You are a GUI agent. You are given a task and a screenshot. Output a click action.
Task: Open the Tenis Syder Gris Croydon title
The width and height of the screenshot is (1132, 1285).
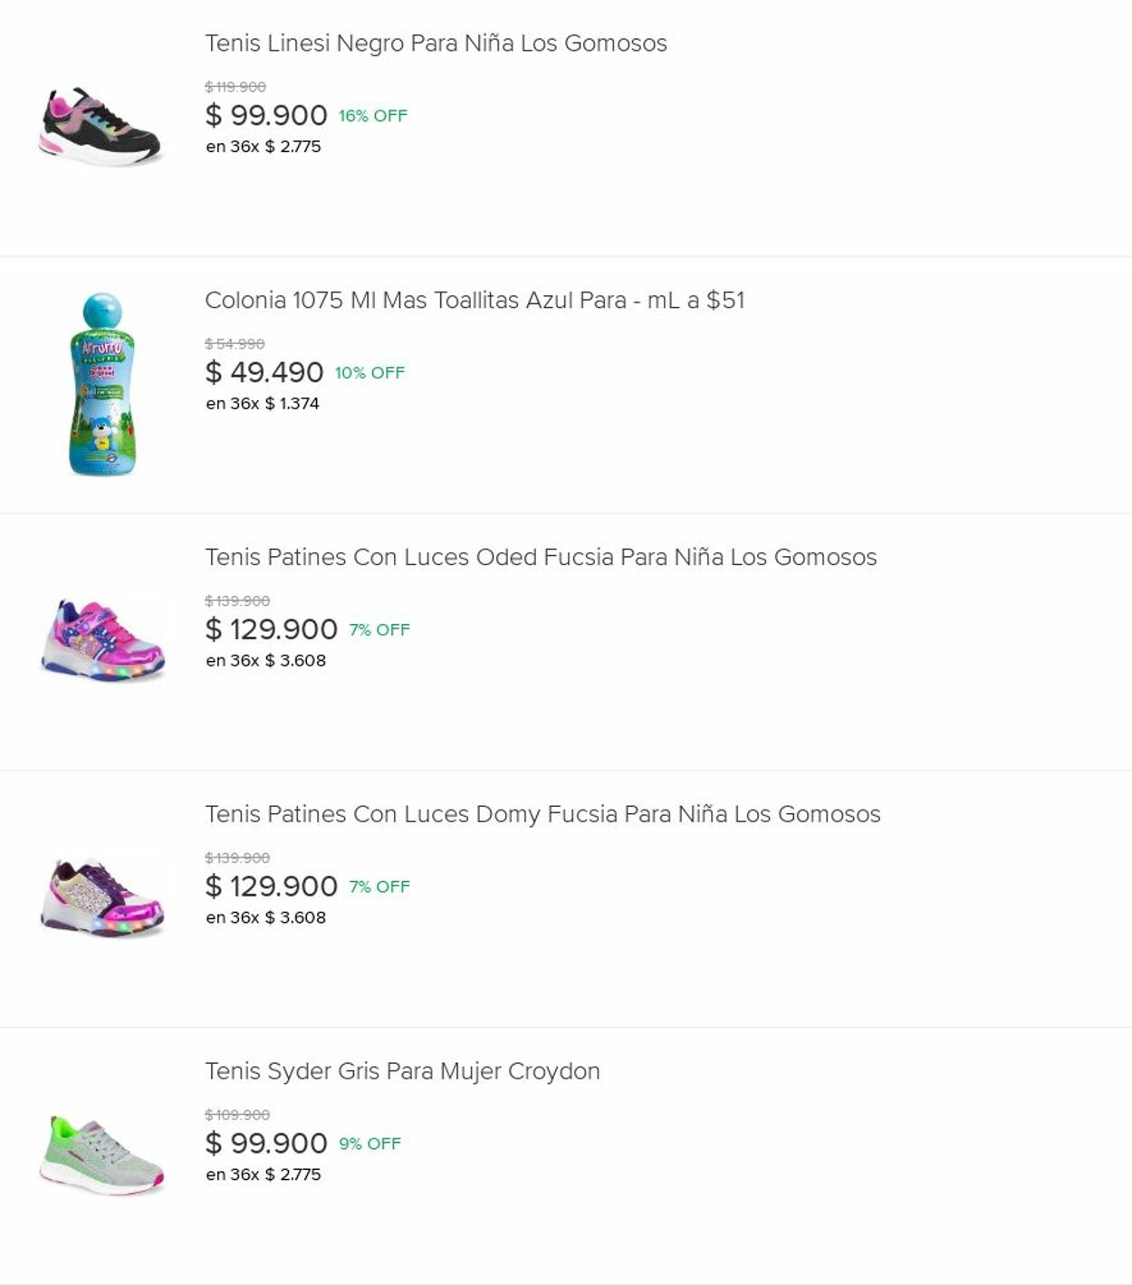pyautogui.click(x=402, y=1071)
